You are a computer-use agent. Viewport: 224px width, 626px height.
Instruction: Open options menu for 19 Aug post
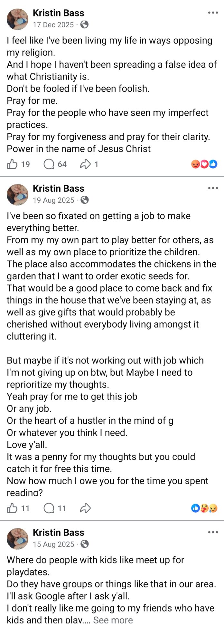213,188
